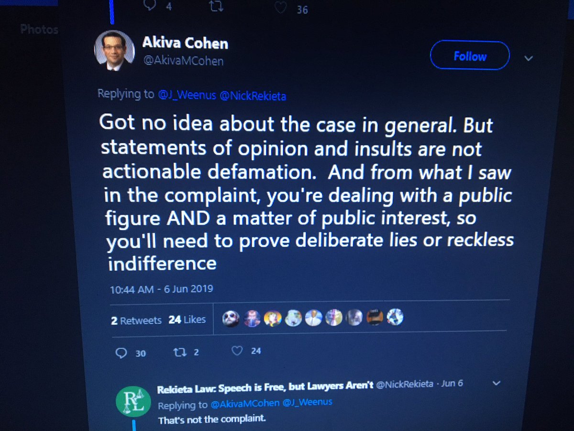
Task: Expand tweet options chevron beside Follow
Action: tap(528, 58)
